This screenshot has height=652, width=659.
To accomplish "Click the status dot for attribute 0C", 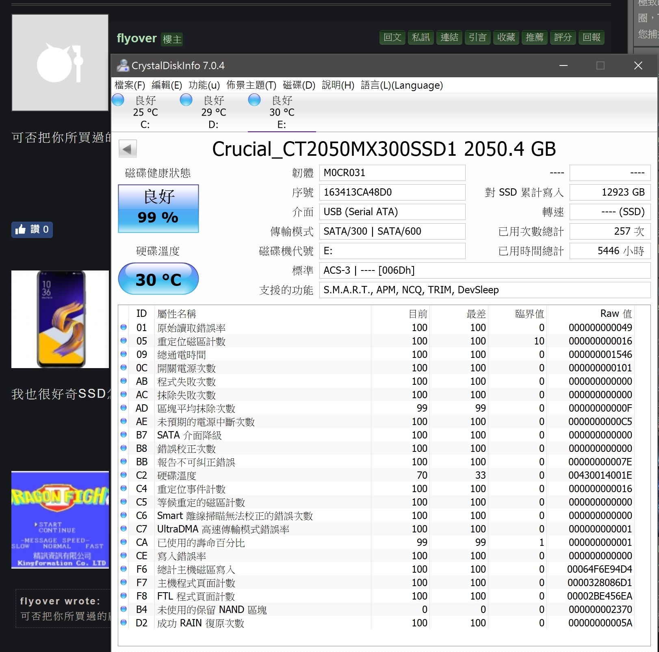I will click(x=124, y=367).
